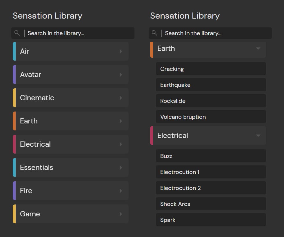This screenshot has height=237, width=284.
Task: Expand the Game category arrow
Action: click(x=121, y=214)
